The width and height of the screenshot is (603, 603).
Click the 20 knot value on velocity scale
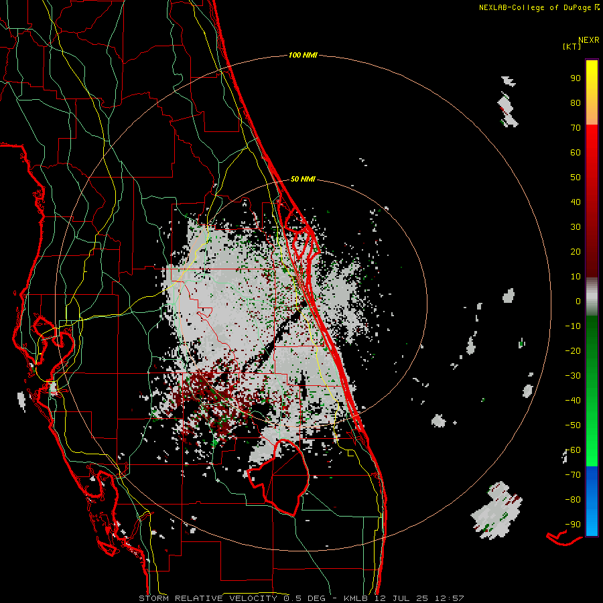point(576,252)
